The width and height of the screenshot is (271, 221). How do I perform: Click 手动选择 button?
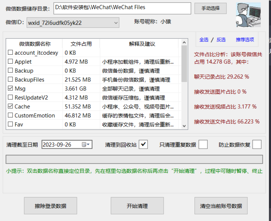(211, 8)
